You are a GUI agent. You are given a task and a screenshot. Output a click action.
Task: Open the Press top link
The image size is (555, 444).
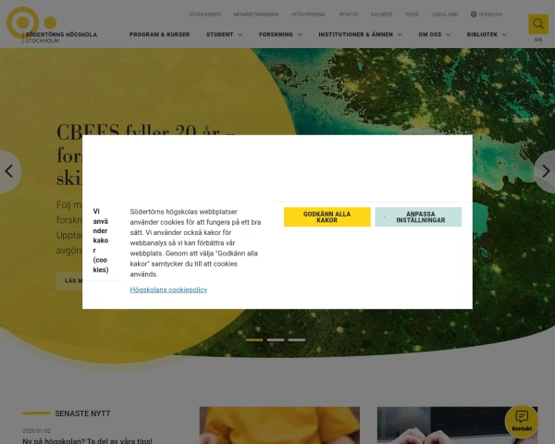(x=412, y=15)
